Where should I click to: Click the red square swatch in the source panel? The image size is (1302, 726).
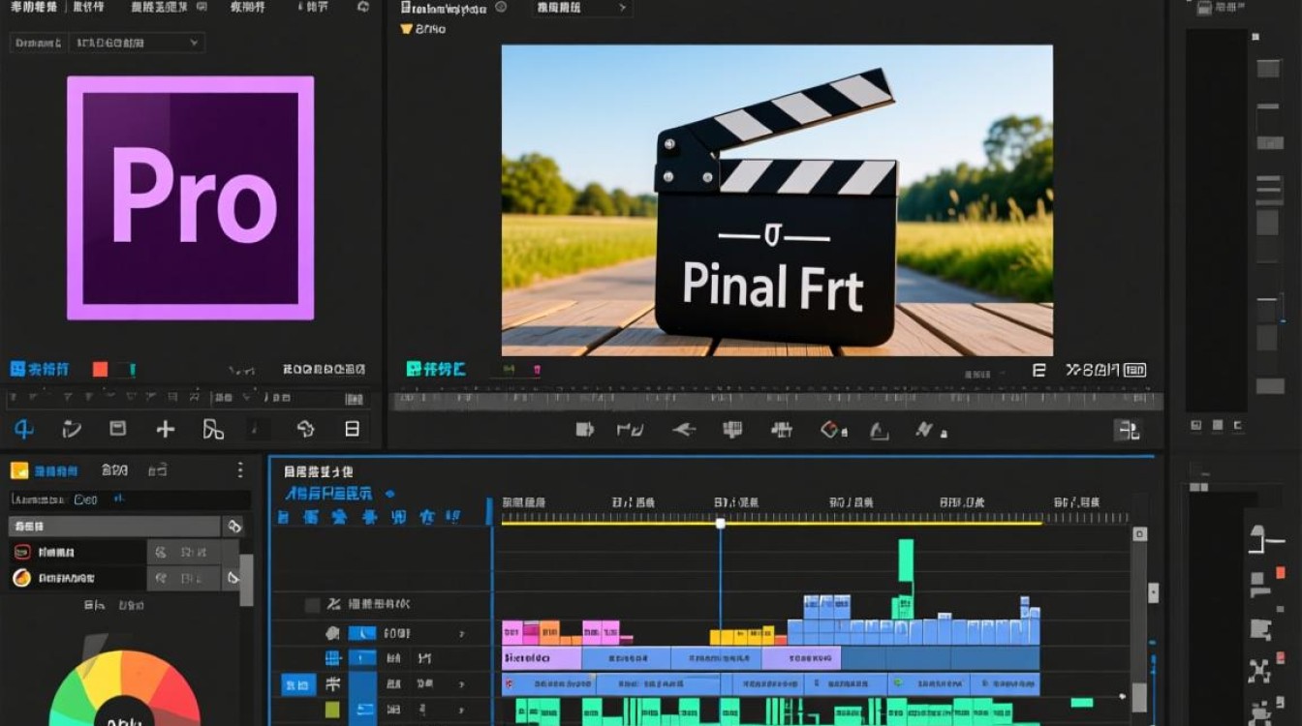click(100, 369)
